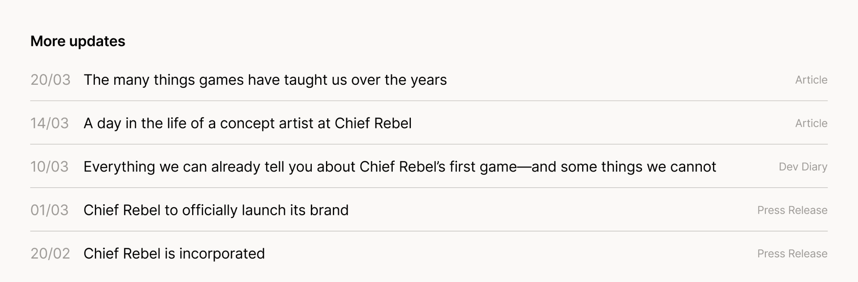858x282 pixels.
Task: Select the 20/02 date entry
Action: coord(51,254)
